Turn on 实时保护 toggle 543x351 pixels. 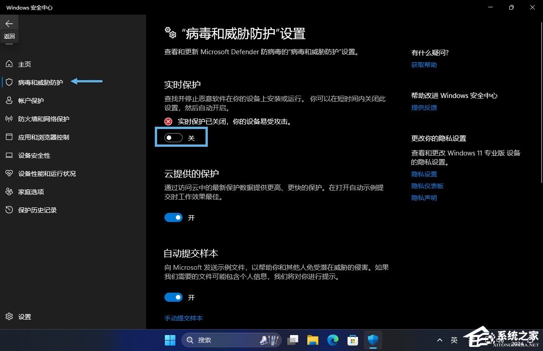pos(174,138)
